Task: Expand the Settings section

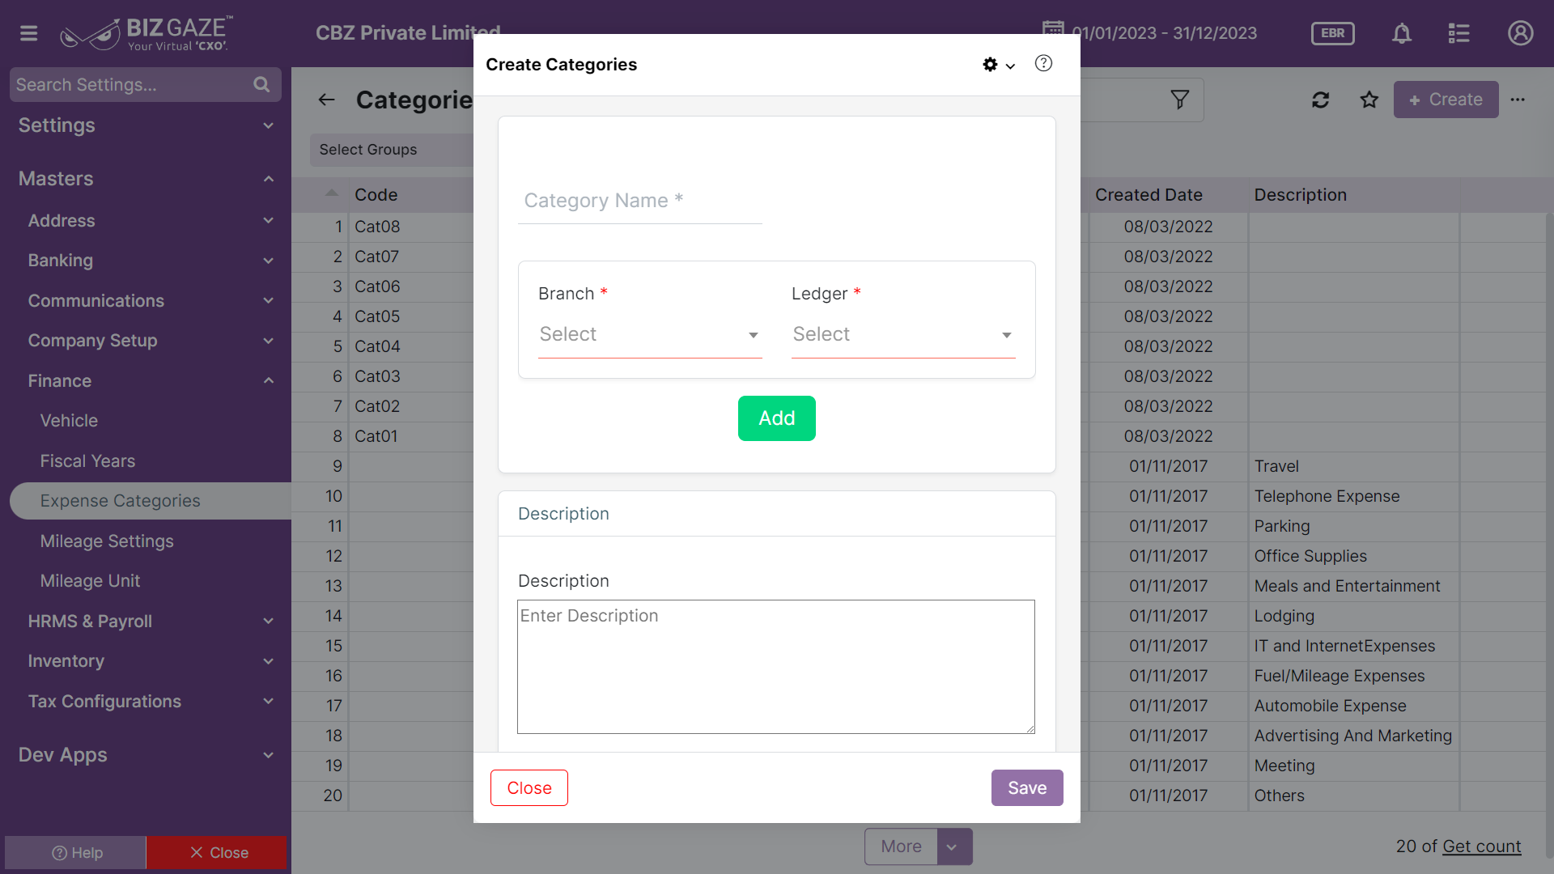Action: click(x=269, y=125)
